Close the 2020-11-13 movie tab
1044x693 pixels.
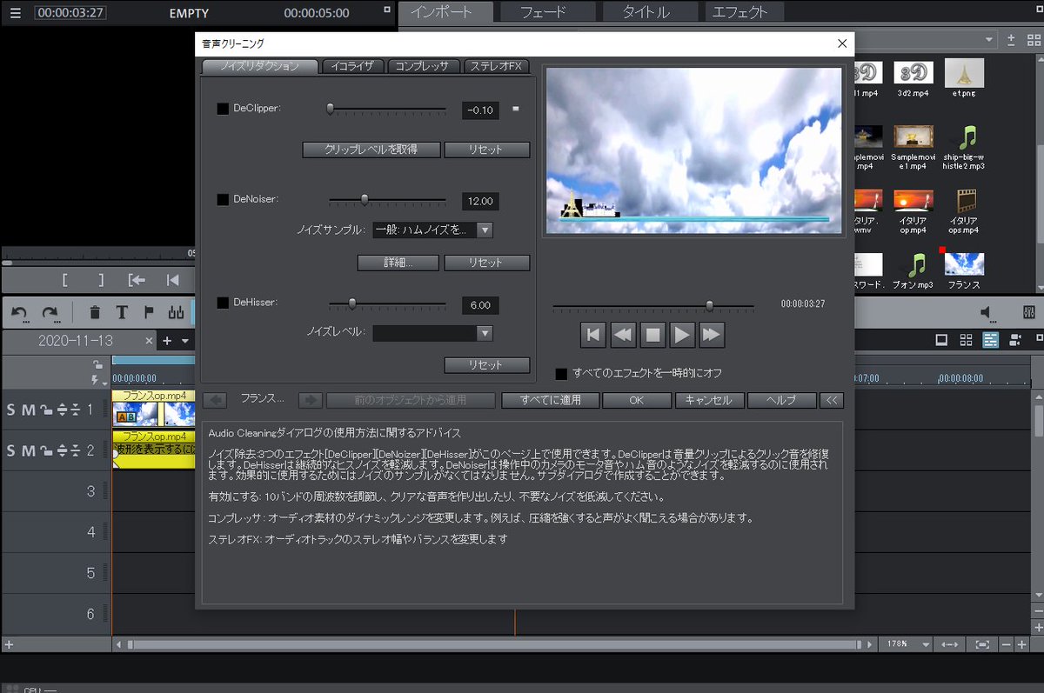point(149,341)
